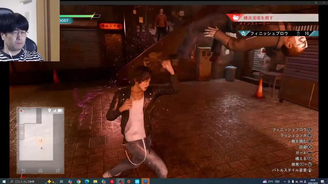The width and height of the screenshot is (328, 184).
Task: Click the microphone tray icon
Action: pyautogui.click(x=293, y=181)
